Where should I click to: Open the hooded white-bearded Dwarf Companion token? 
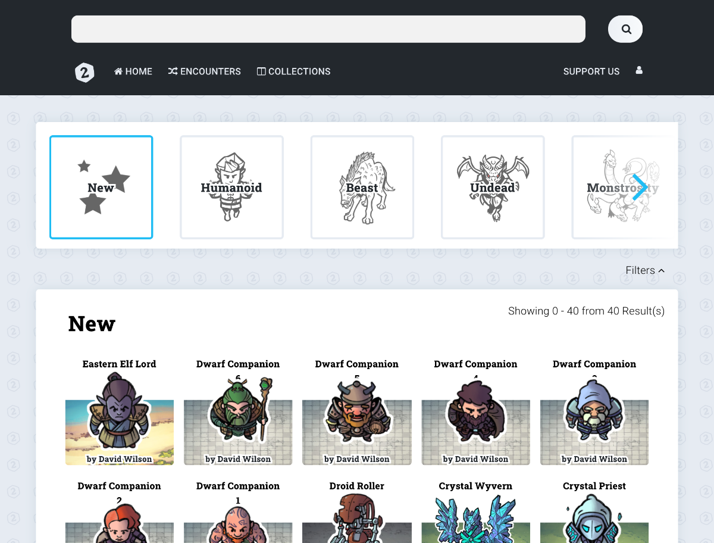tap(594, 421)
